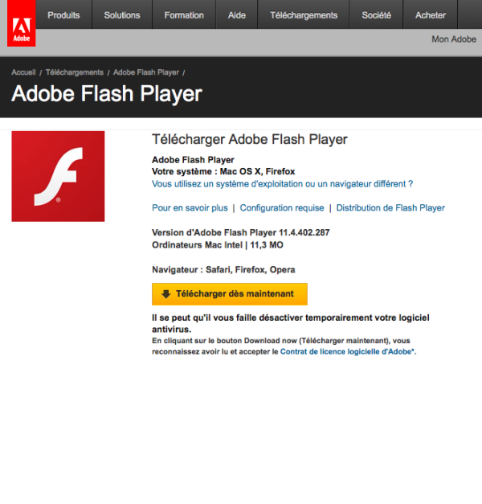Open the Produits menu
The image size is (482, 504).
63,15
